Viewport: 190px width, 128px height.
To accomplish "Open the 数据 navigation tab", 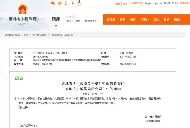I will [177, 20].
